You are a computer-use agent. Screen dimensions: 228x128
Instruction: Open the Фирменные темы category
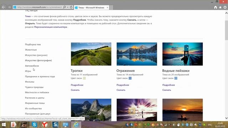pyautogui.click(x=35, y=103)
